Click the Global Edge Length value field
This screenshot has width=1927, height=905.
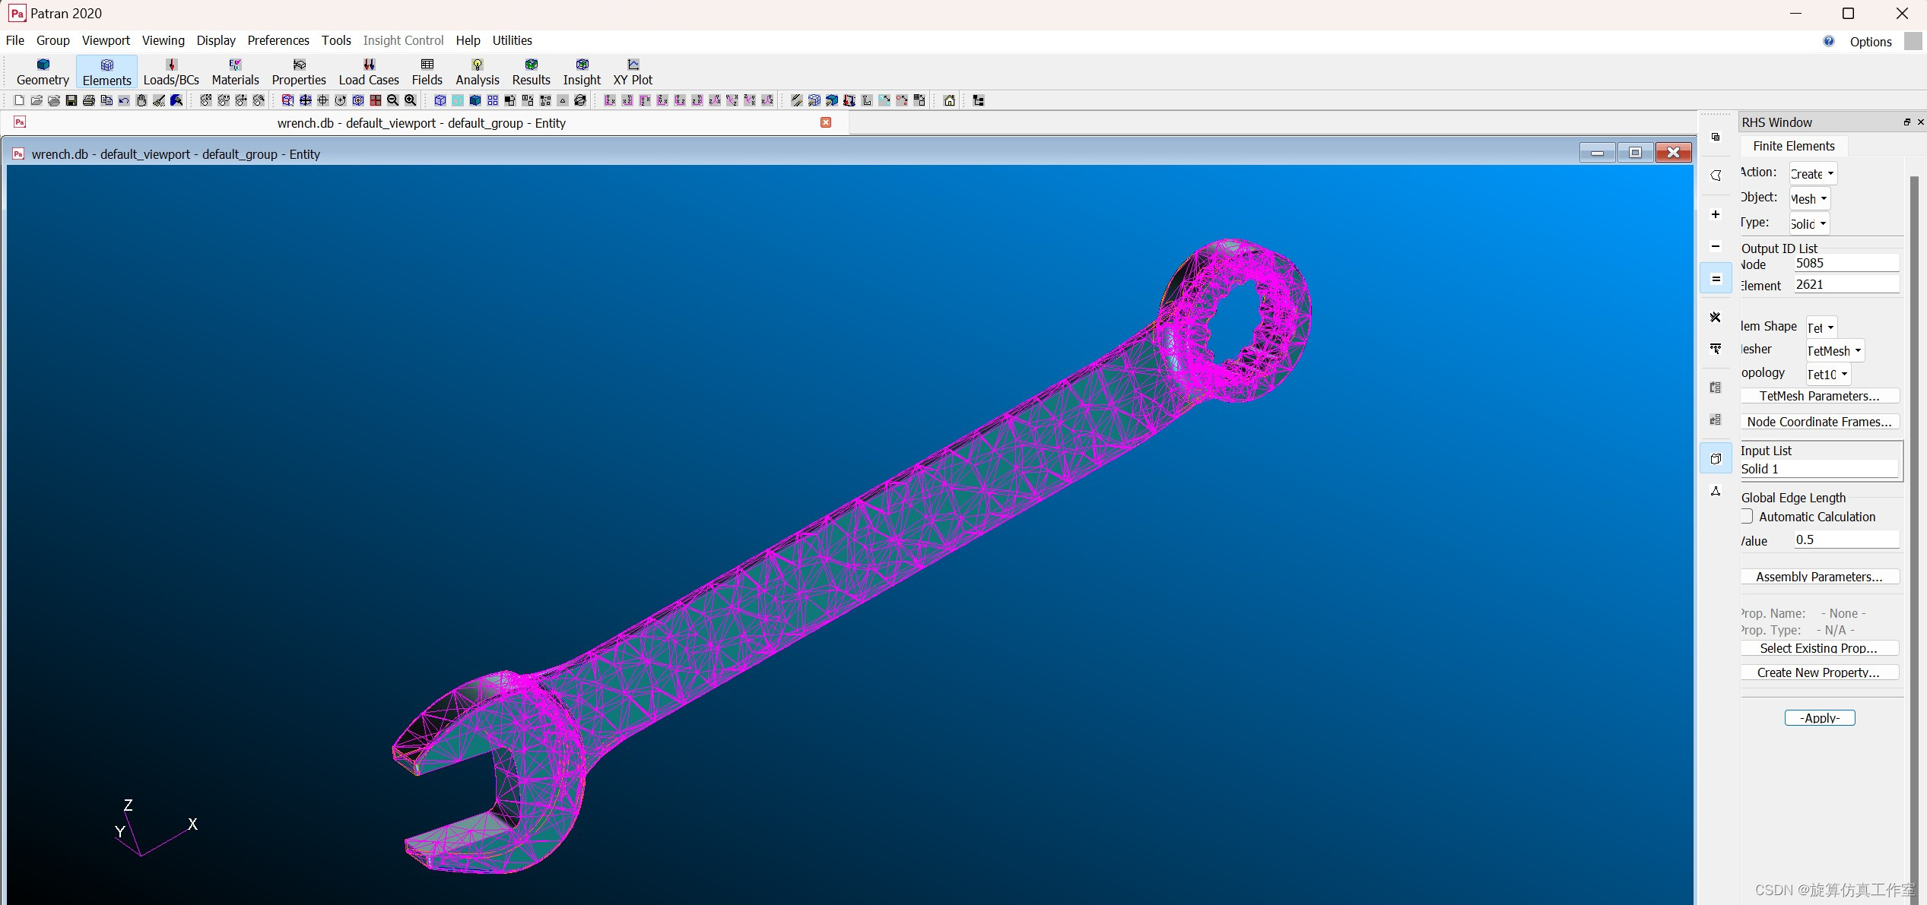[x=1846, y=540]
